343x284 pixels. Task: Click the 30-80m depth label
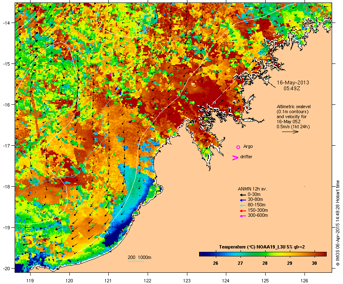click(x=255, y=200)
